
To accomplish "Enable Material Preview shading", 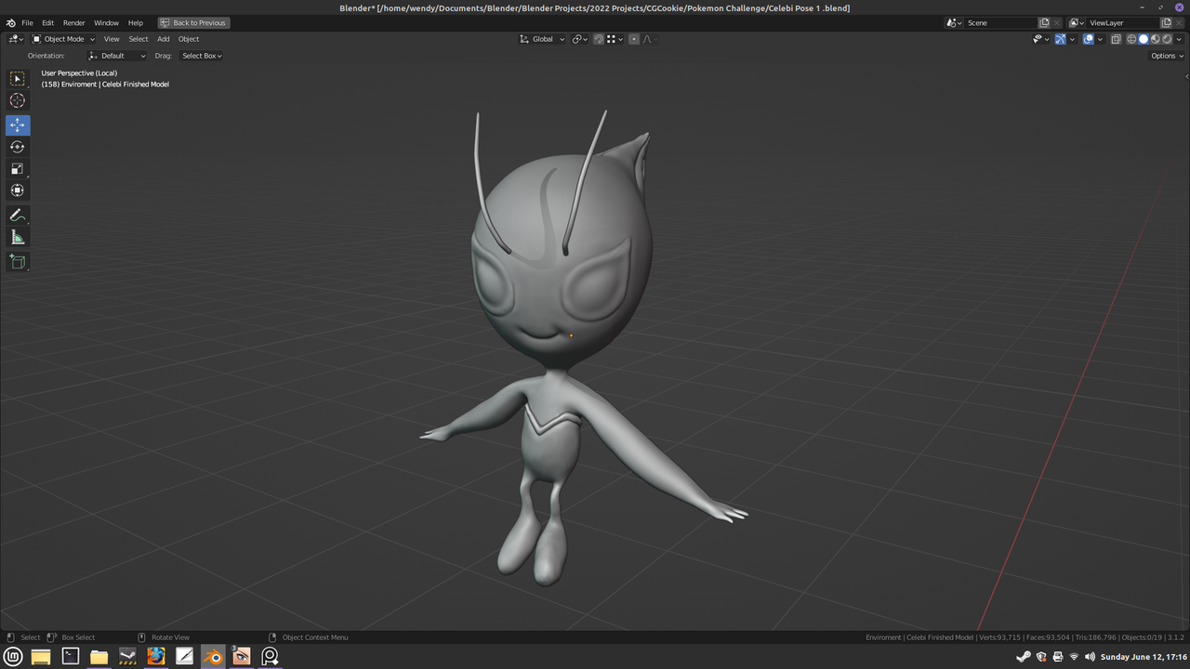I will point(1155,38).
